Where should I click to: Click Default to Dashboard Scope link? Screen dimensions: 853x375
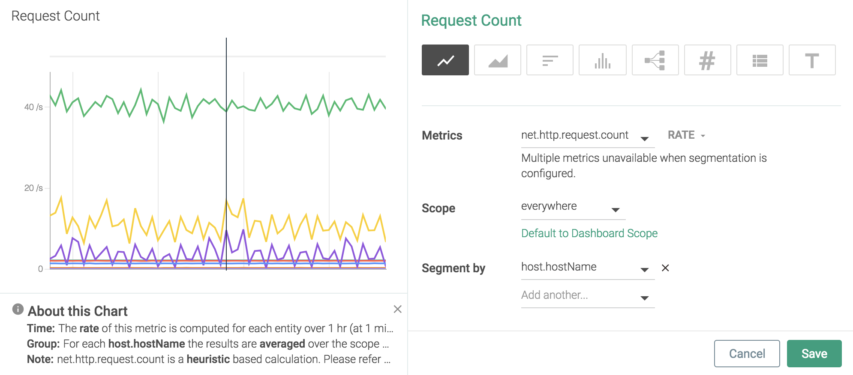point(589,233)
